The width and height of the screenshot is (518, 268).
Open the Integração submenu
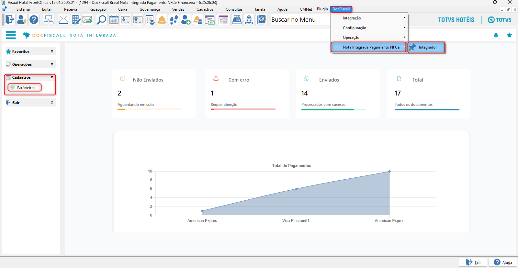coord(369,18)
